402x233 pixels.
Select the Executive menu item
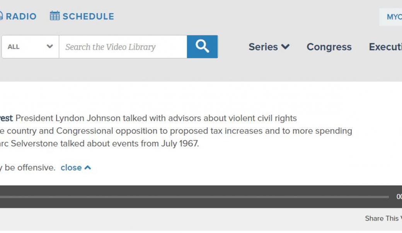(385, 47)
